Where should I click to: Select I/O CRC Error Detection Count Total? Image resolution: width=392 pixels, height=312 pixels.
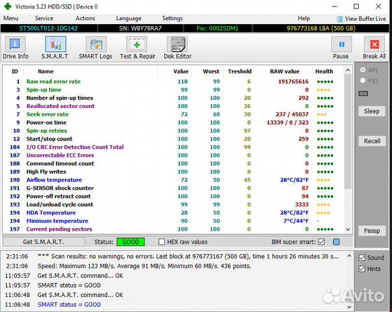[x=172, y=147]
